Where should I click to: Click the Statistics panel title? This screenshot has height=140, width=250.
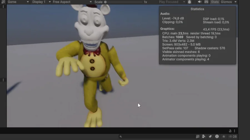click(x=197, y=9)
